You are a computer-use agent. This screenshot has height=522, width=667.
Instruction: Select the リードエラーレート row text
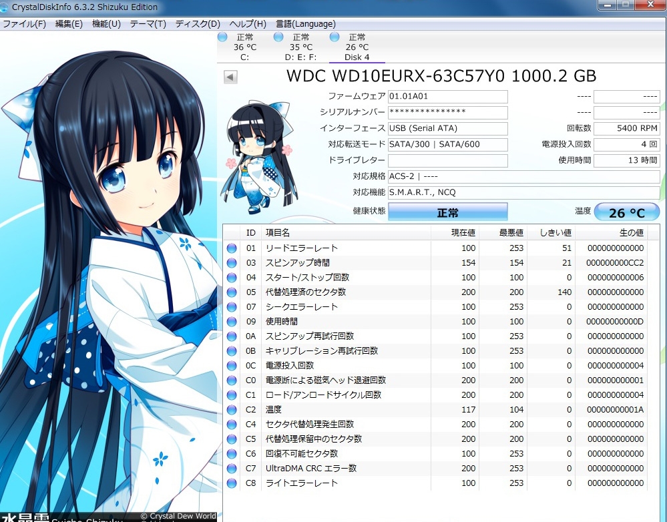(302, 248)
